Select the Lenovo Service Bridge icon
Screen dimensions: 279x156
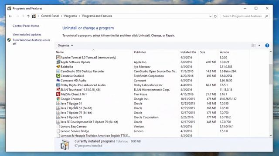click(58, 131)
